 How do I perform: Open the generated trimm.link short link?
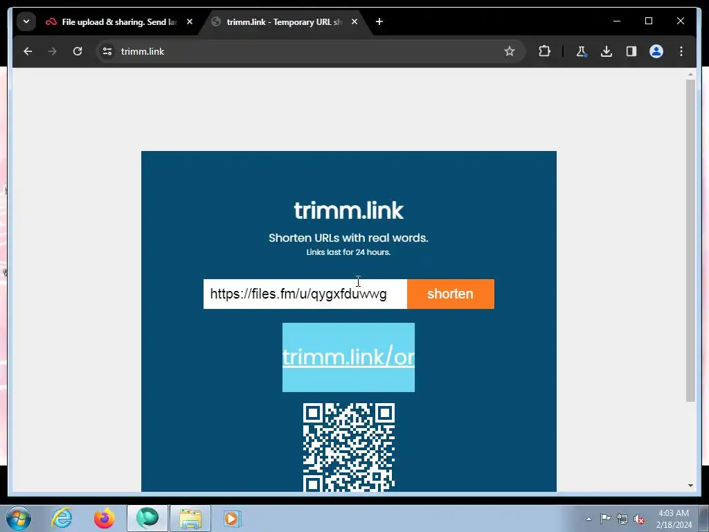click(x=348, y=357)
